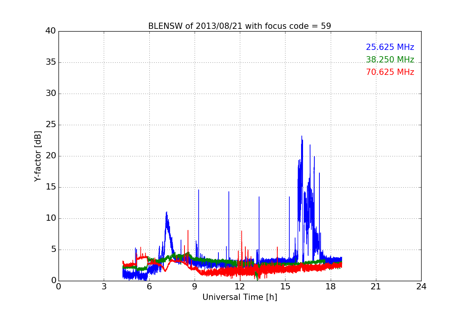Click the x-axis tick label 12
The width and height of the screenshot is (468, 312).
[x=240, y=287]
